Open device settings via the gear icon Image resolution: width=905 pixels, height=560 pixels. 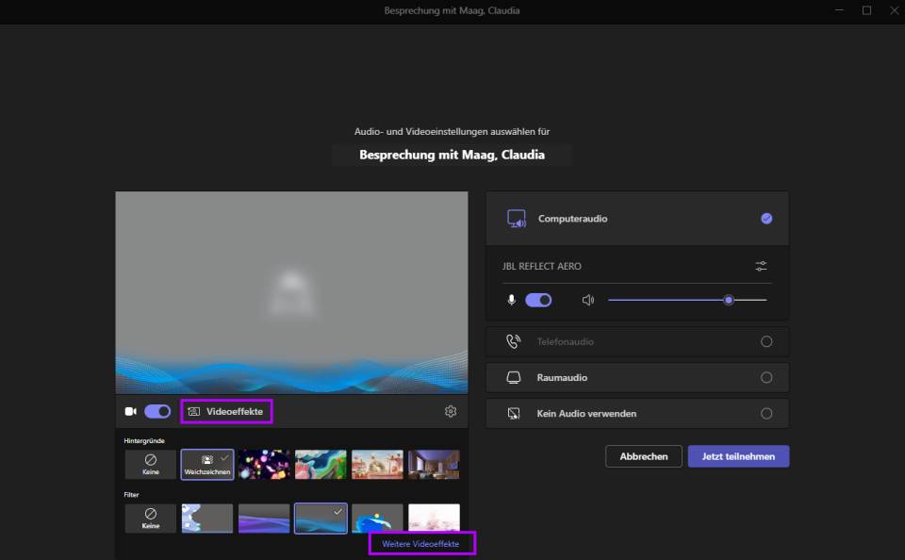point(451,411)
